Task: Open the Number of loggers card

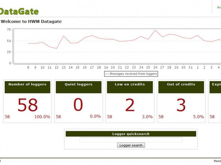Action: tap(27, 101)
